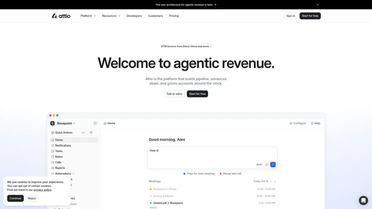372x209 pixels.
Task: Reject cookies in the banner
Action: point(32,199)
